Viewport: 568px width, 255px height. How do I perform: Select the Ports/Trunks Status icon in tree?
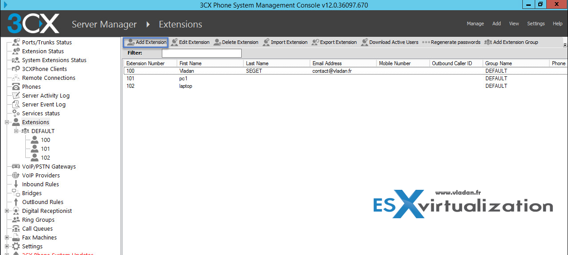pos(16,42)
